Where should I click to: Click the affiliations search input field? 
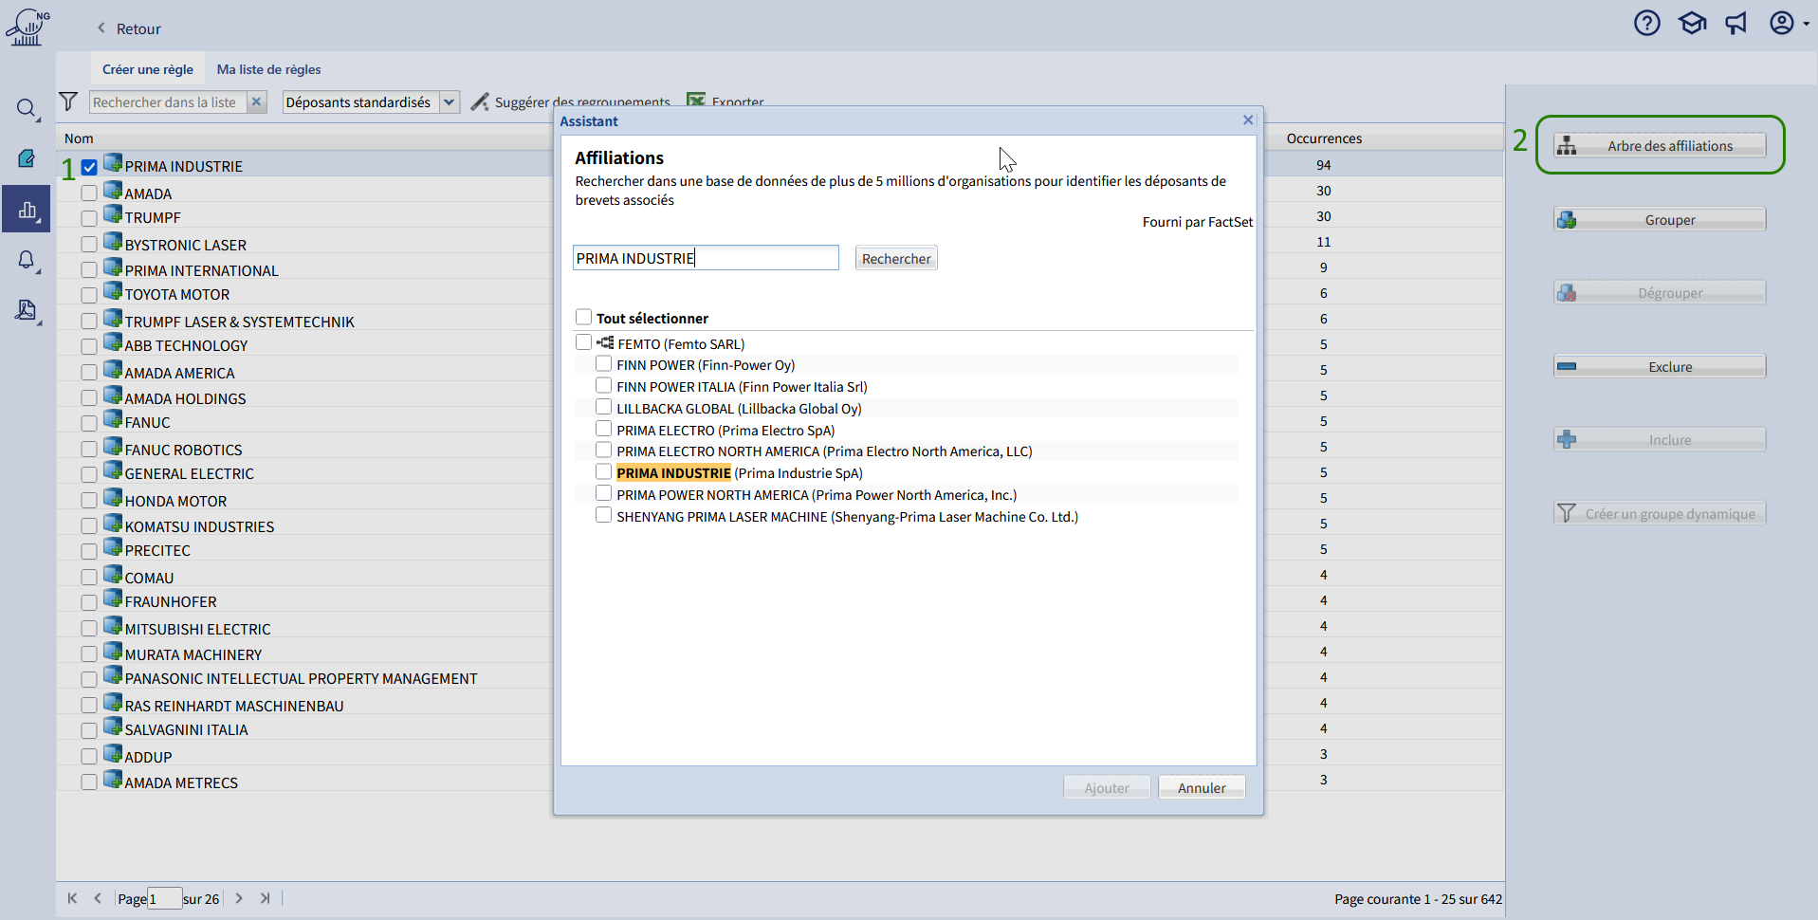click(706, 258)
